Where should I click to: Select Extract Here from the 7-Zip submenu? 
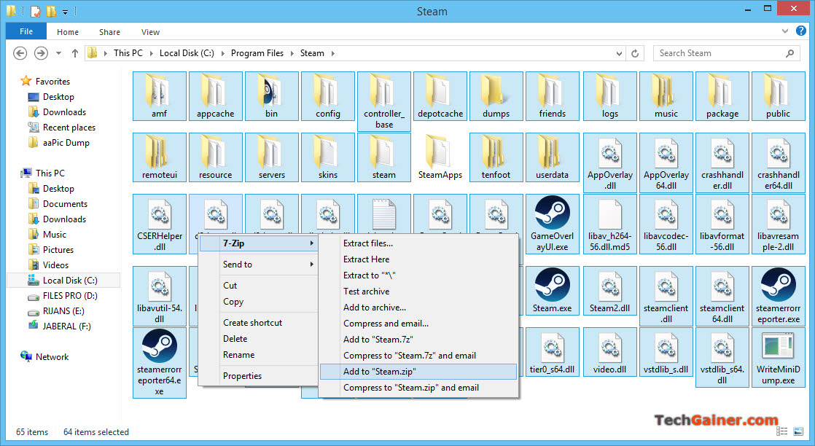click(366, 259)
